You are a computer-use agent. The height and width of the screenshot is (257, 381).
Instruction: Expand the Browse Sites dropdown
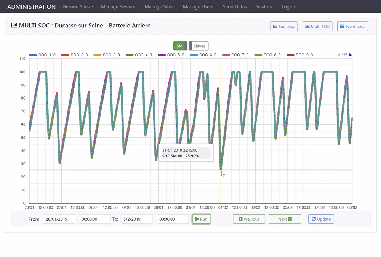pyautogui.click(x=78, y=7)
